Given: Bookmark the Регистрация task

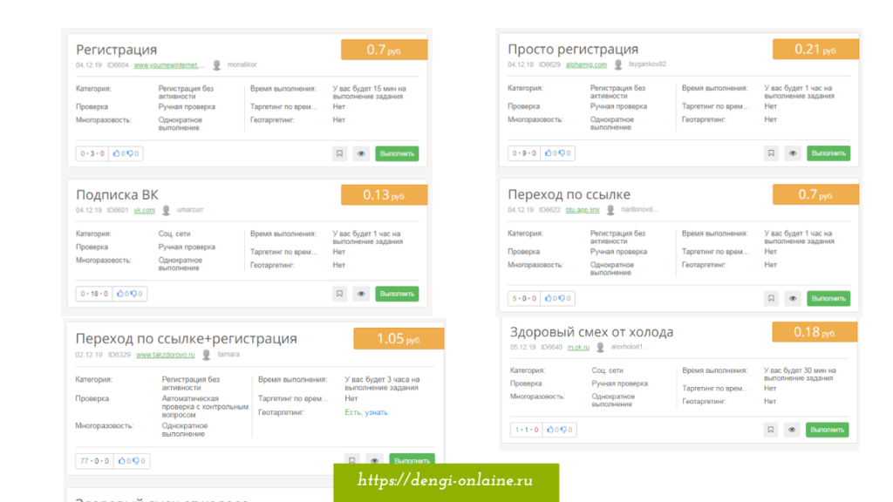Looking at the screenshot, I should (339, 153).
